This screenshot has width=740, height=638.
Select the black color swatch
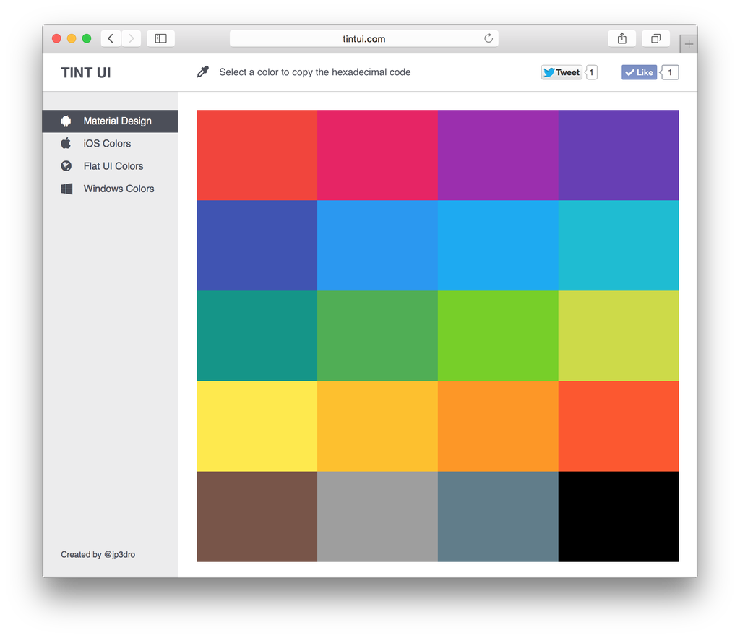(619, 517)
